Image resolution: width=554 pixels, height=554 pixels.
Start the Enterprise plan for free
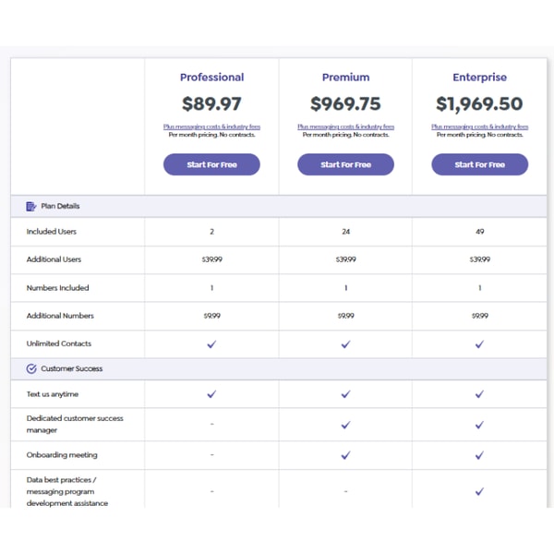(x=480, y=164)
